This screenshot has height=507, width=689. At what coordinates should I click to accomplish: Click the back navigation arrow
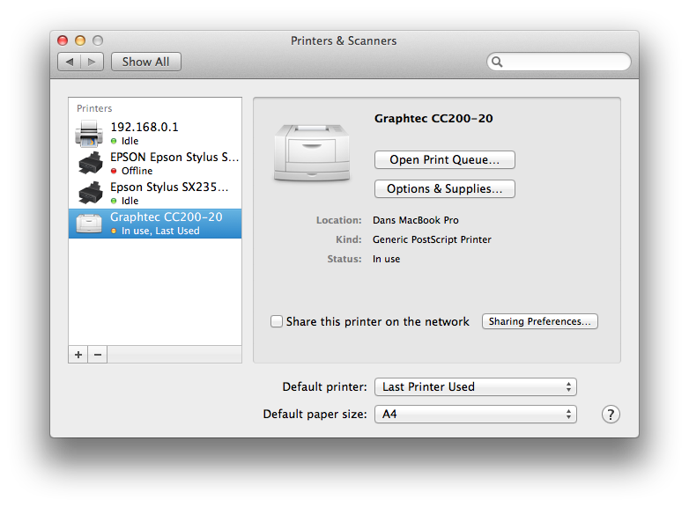[70, 62]
